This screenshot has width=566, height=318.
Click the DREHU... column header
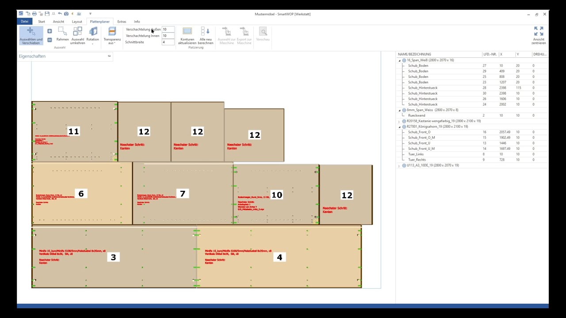coord(540,54)
